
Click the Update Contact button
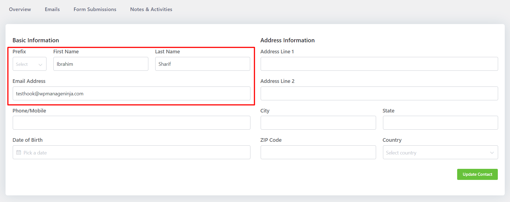[477, 174]
